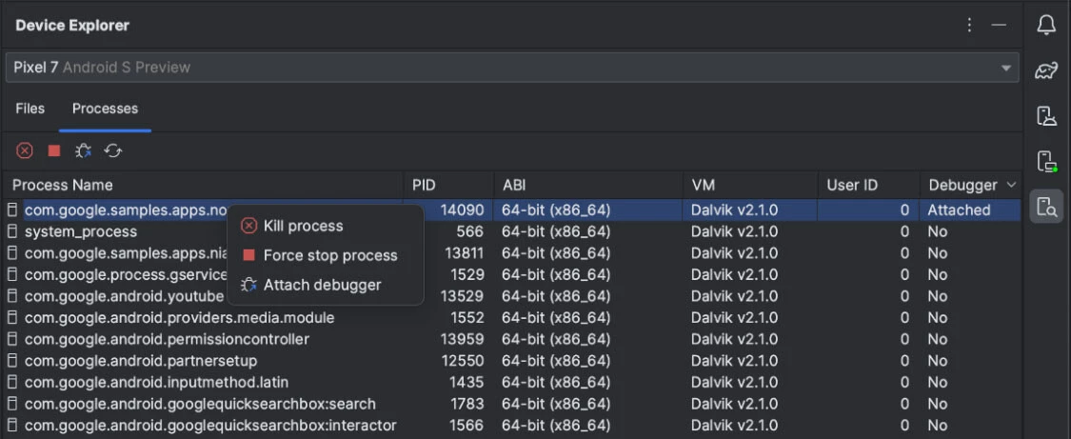The width and height of the screenshot is (1071, 439).
Task: Open the Gradle elephant tool window
Action: (1046, 71)
